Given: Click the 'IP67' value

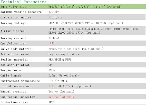Looking at the screenshot, I should (52, 102).
